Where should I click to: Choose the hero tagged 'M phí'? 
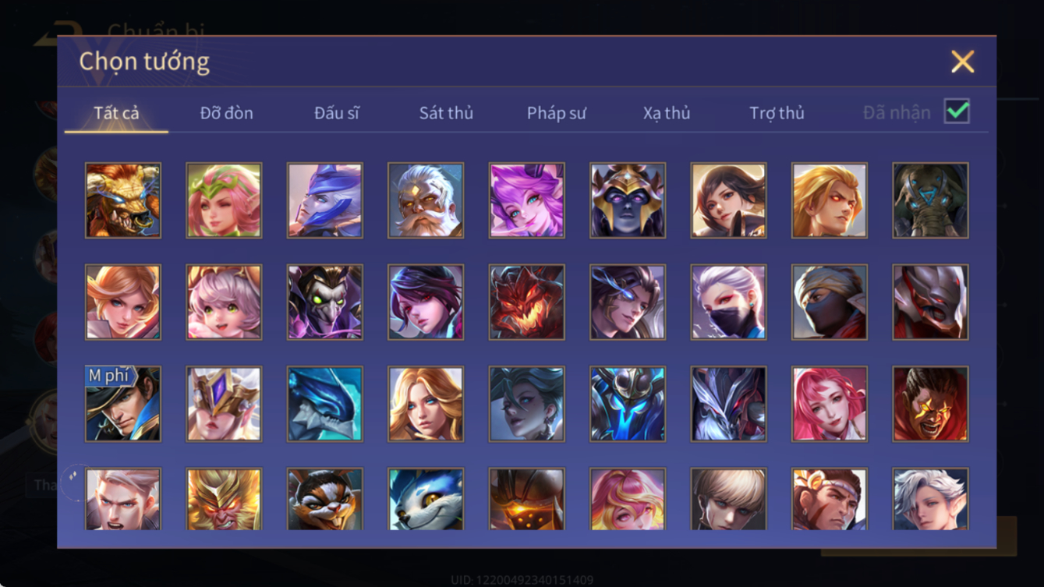point(123,404)
